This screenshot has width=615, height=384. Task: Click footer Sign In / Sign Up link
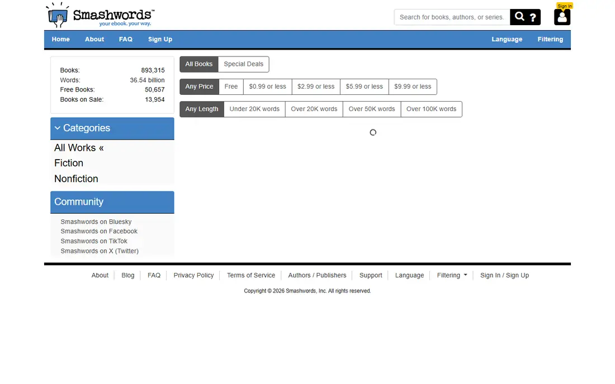tap(504, 275)
